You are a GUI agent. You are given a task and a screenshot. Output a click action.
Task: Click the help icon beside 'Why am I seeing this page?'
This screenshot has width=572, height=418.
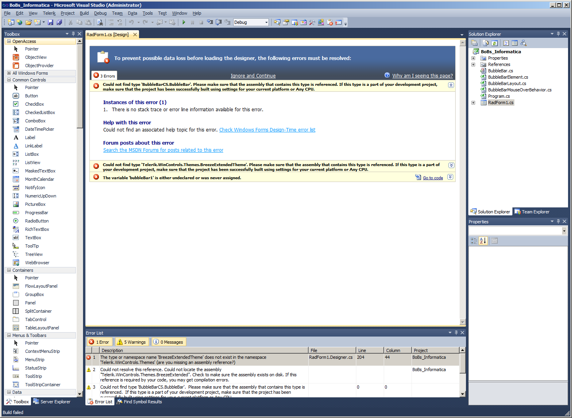coord(387,75)
